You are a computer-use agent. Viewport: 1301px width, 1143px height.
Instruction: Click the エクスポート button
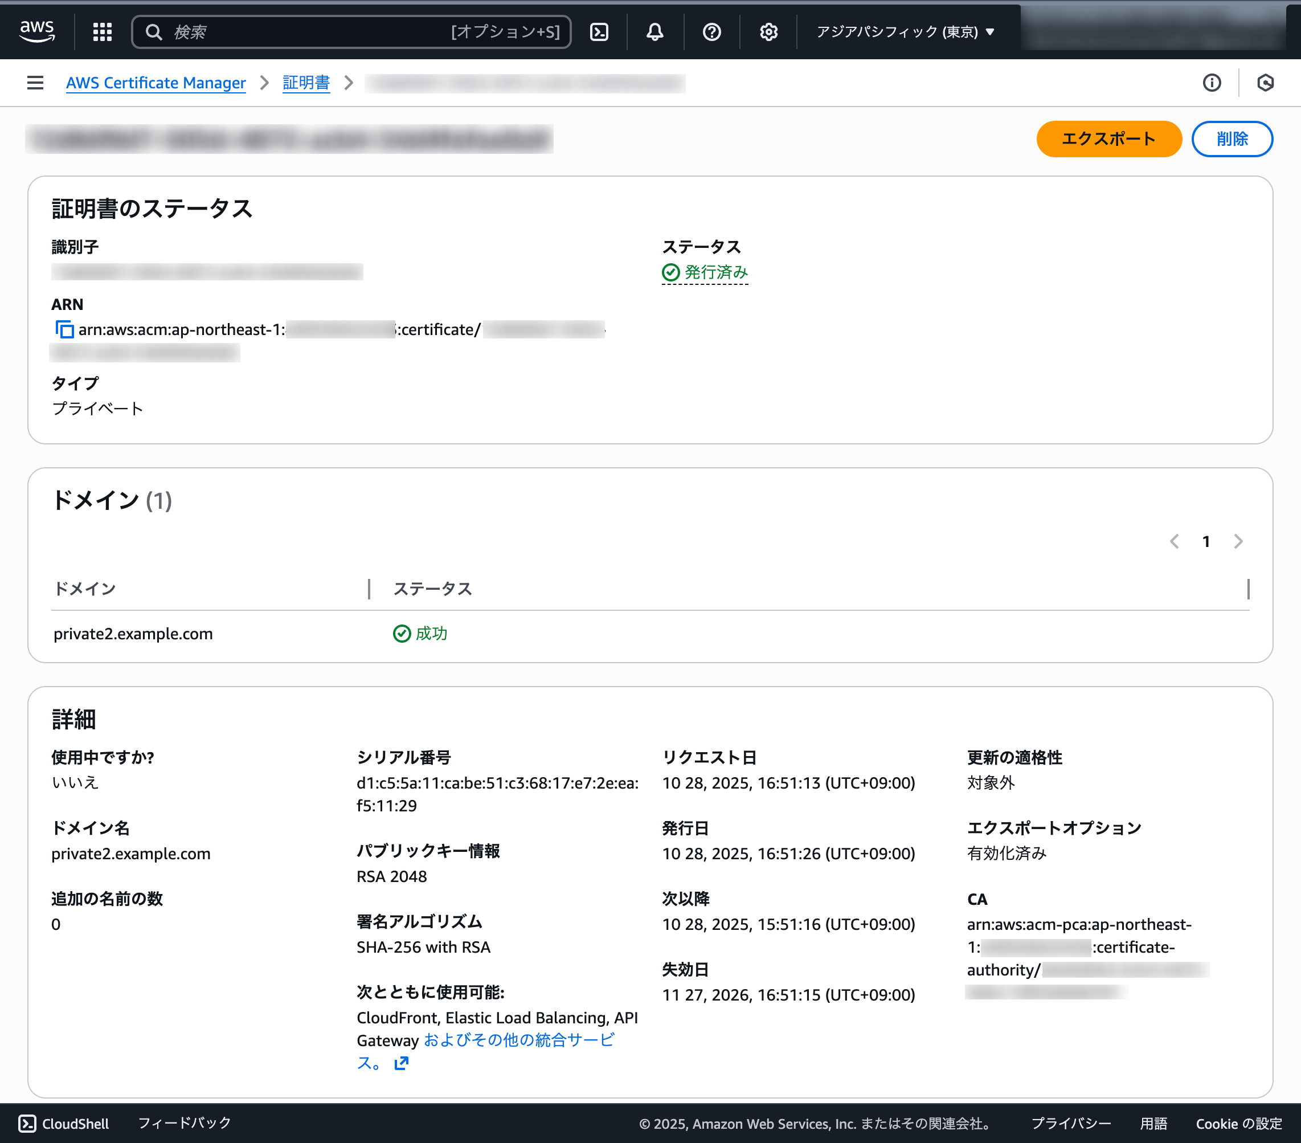click(1109, 139)
